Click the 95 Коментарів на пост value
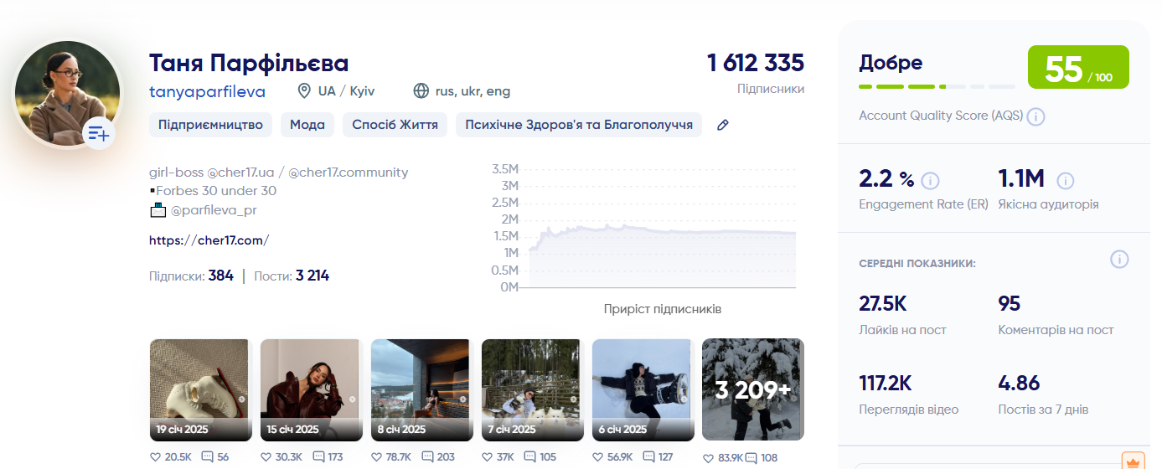Screen dimensions: 1162x469 (x=1010, y=303)
